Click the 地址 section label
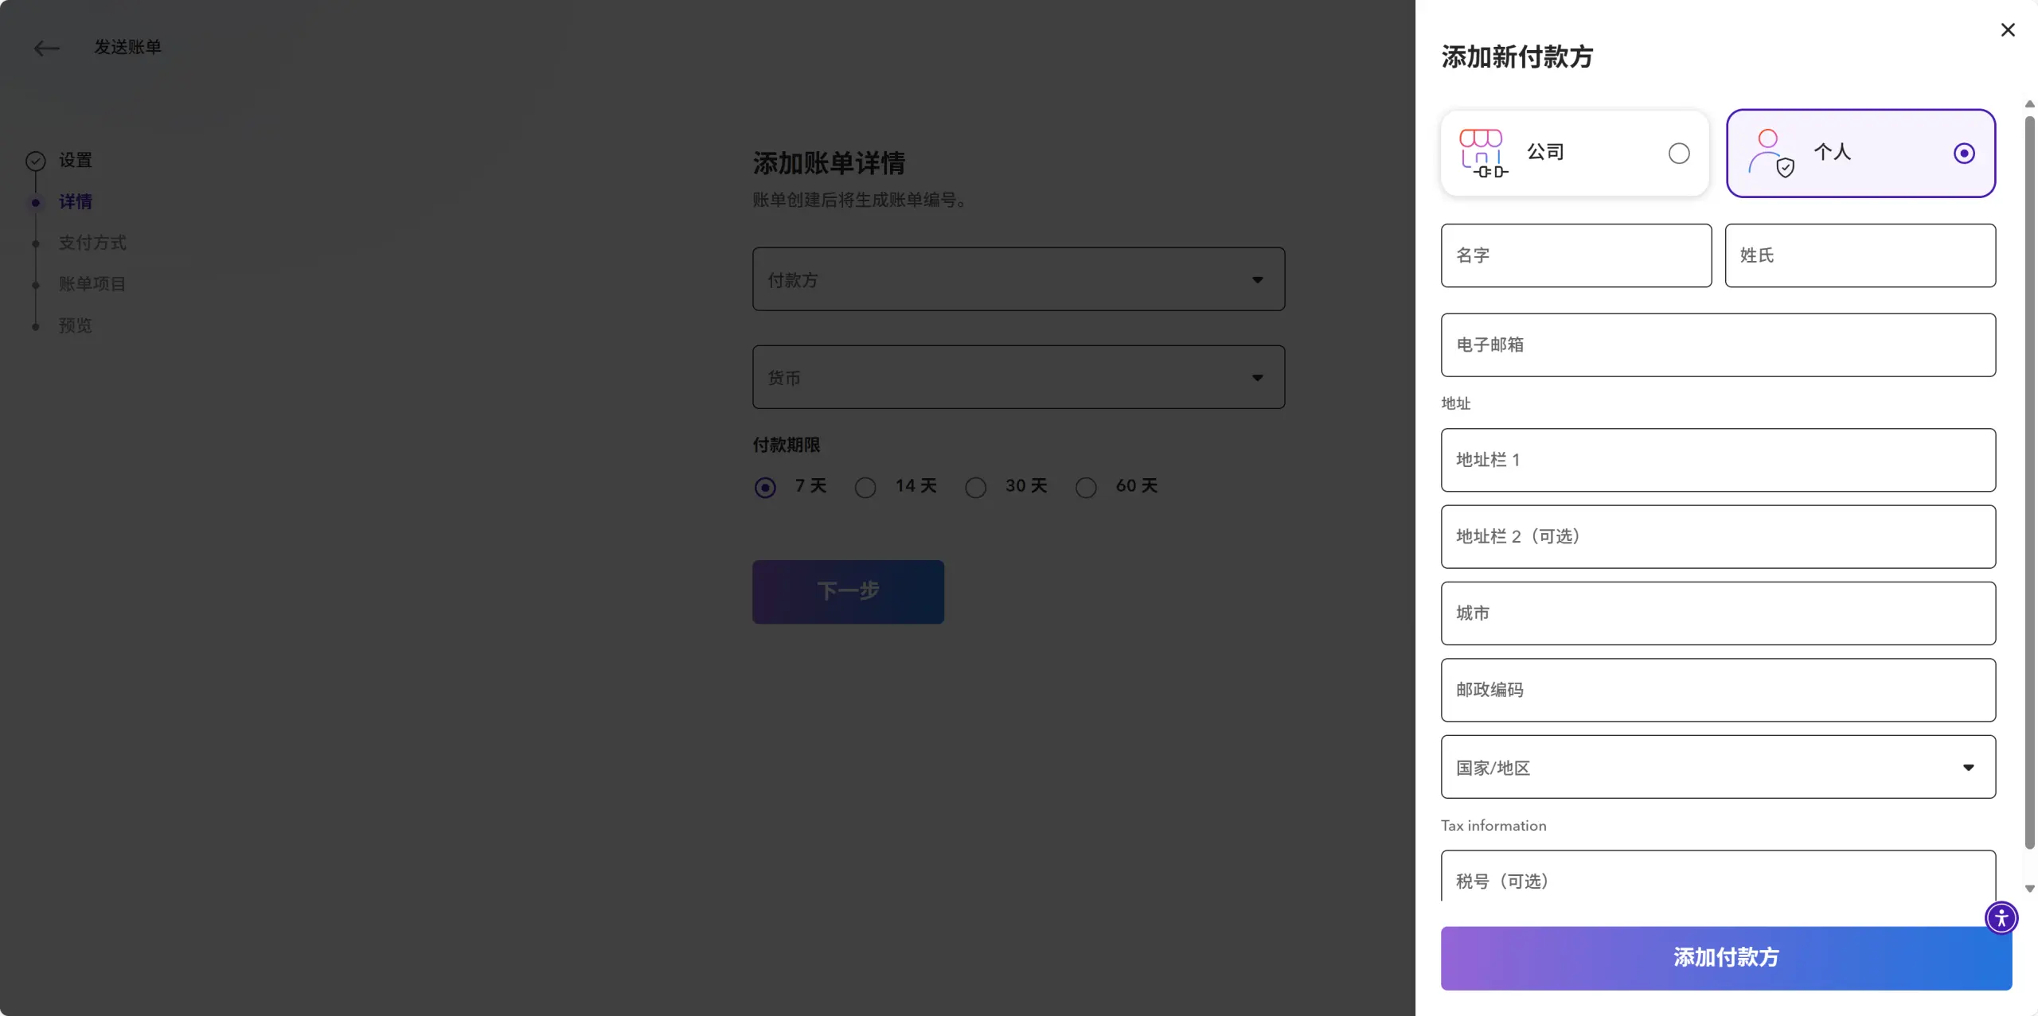2038x1016 pixels. (x=1456, y=403)
